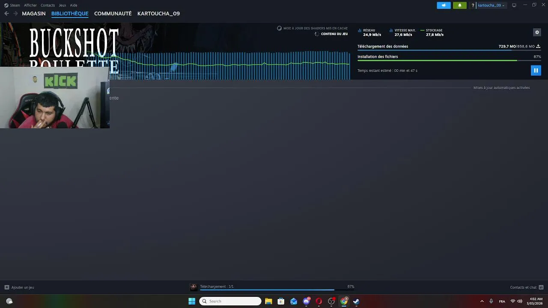Open the Wi-Fi network tray icon
The height and width of the screenshot is (308, 548).
(x=512, y=301)
